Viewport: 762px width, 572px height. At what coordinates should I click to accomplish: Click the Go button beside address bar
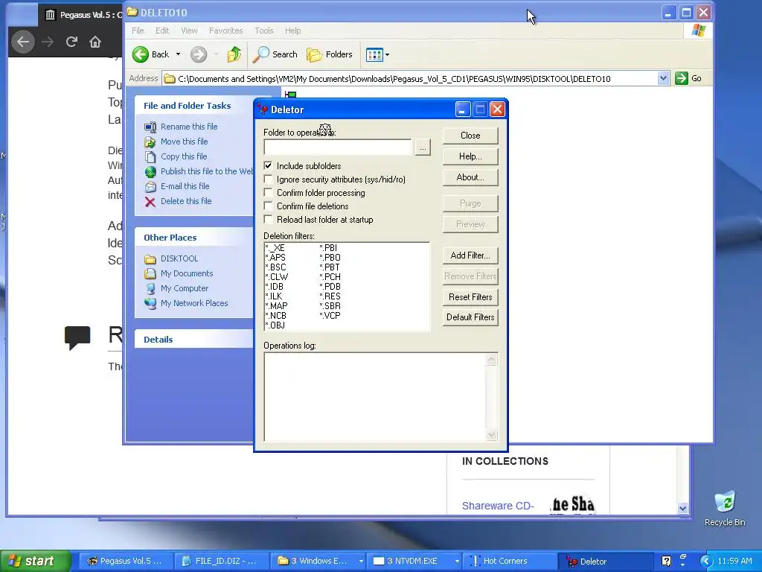[x=688, y=78]
